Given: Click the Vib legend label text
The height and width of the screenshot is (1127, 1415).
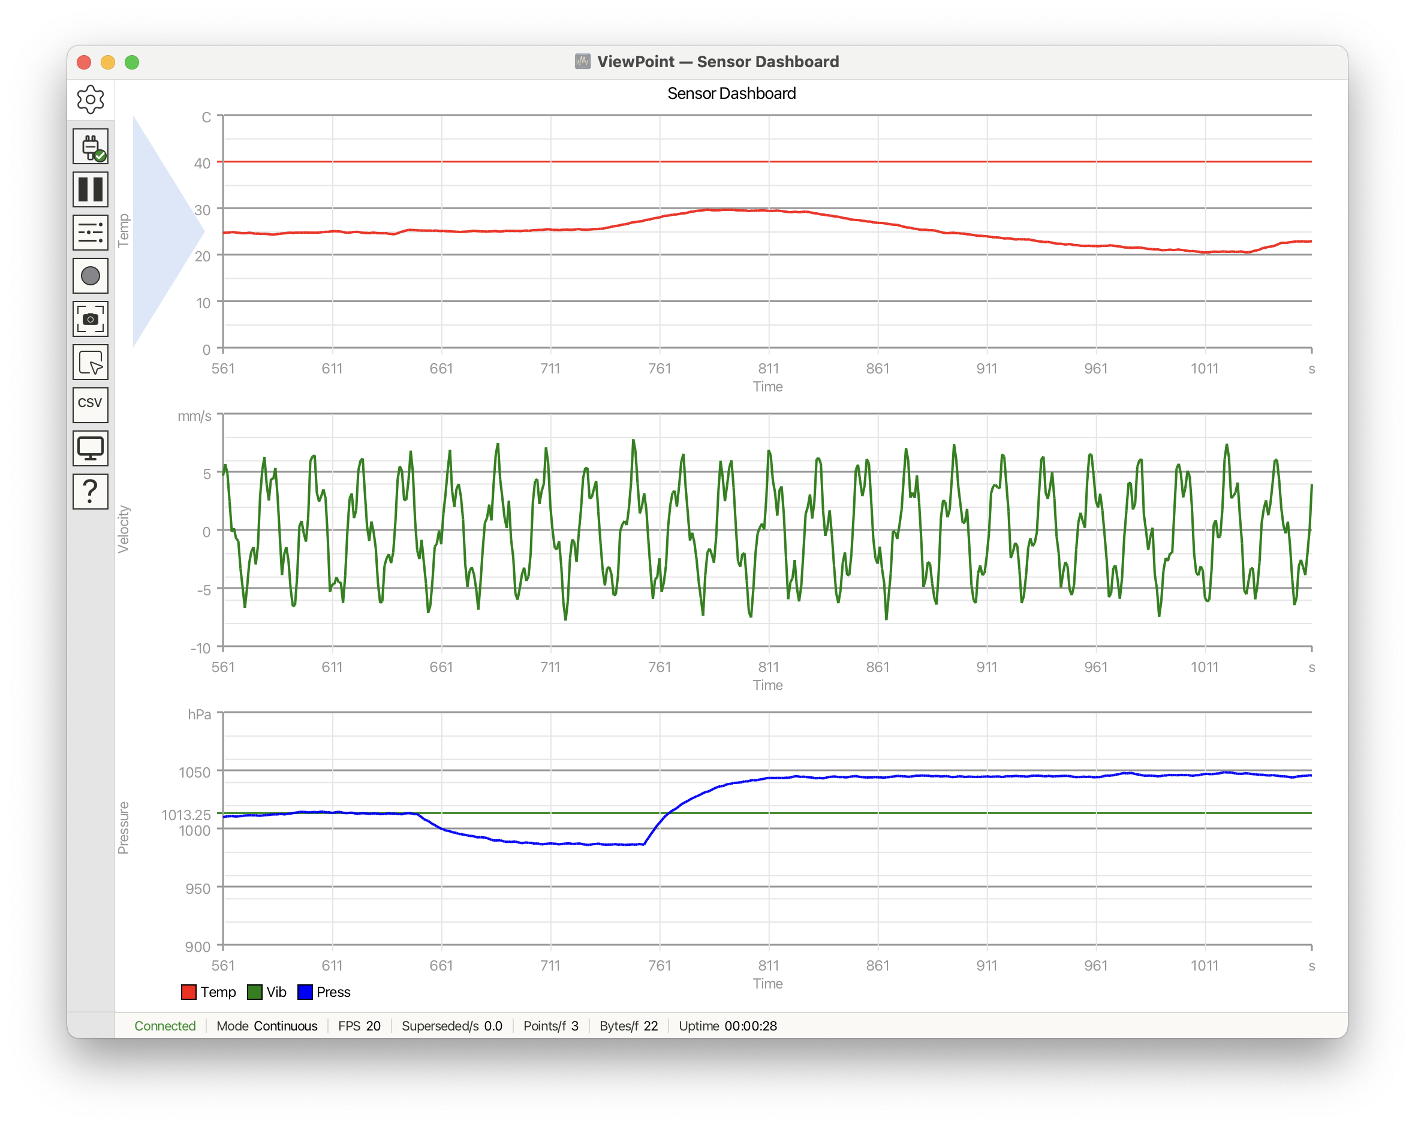Looking at the screenshot, I should [x=276, y=992].
